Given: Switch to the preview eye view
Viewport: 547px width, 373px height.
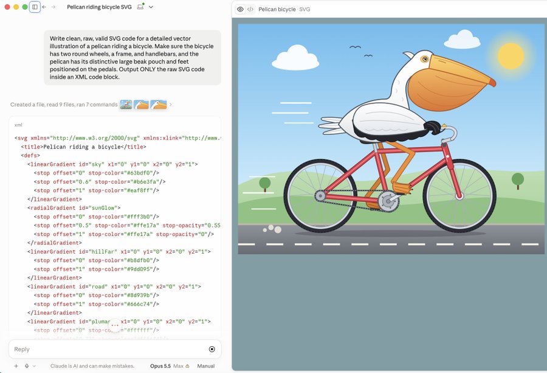Looking at the screenshot, I should tap(240, 9).
